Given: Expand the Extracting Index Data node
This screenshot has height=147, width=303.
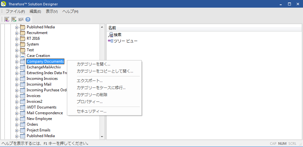Looking at the screenshot, I should [17, 73].
